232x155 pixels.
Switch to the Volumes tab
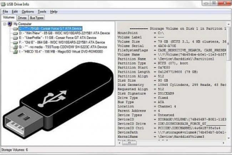(9, 17)
